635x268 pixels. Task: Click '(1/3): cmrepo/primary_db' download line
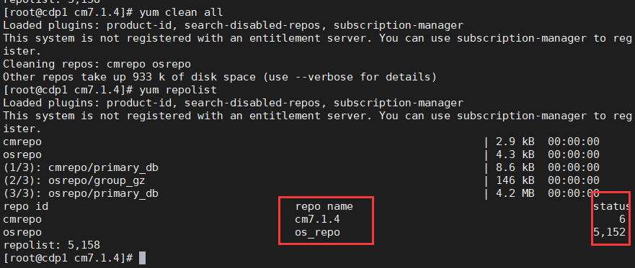(x=81, y=167)
